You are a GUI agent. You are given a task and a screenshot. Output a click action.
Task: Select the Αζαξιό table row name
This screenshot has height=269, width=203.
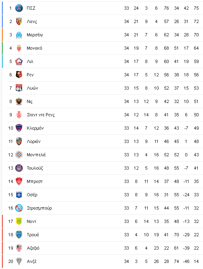(x=33, y=248)
